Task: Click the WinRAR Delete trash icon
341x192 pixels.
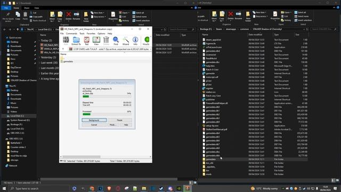Action: pyautogui.click(x=106, y=41)
